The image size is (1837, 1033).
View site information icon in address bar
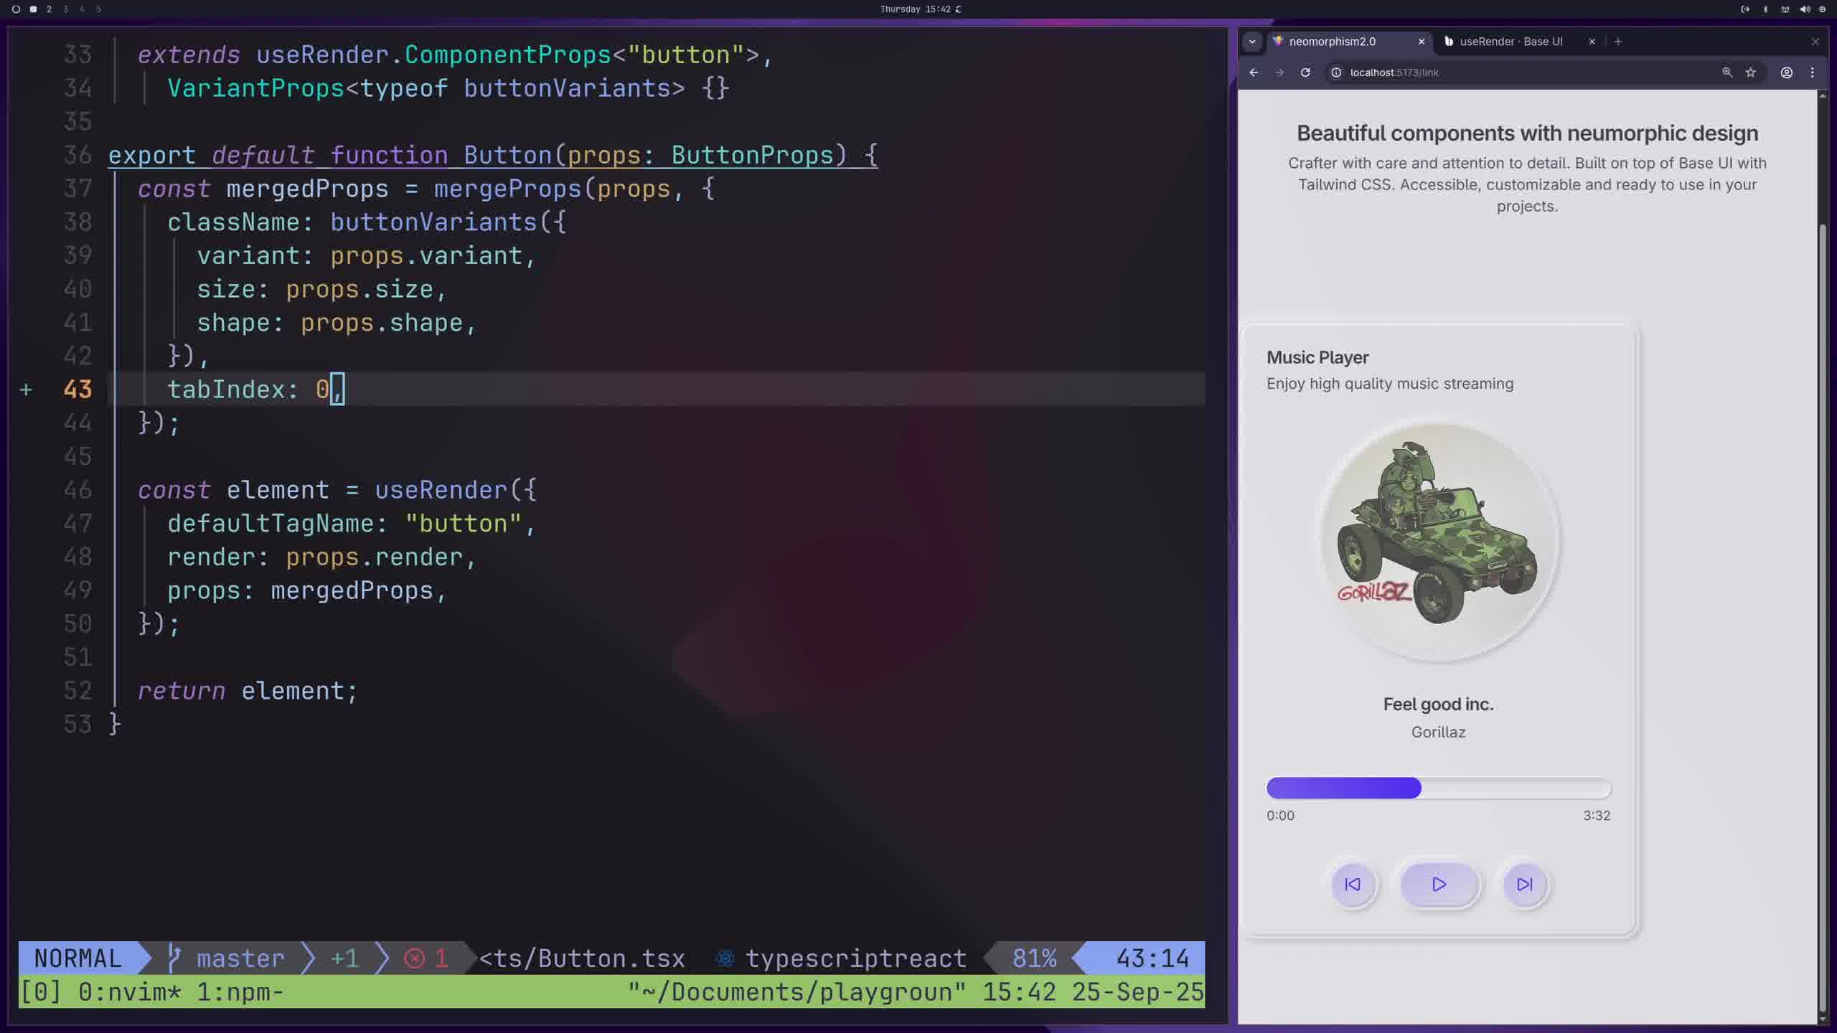pos(1336,72)
